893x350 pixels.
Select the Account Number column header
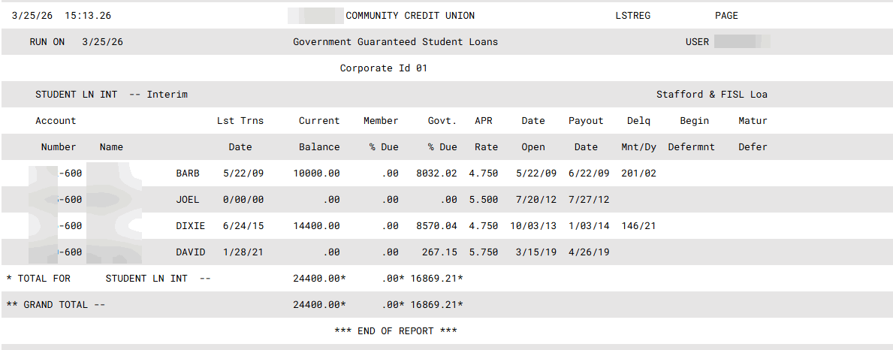coord(57,134)
